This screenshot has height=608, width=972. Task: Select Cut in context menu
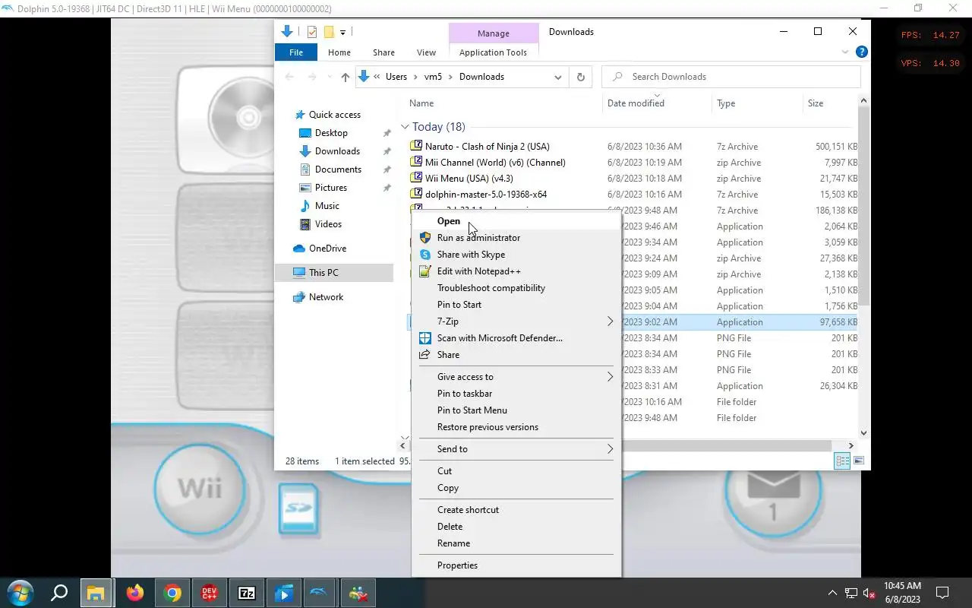point(516,471)
